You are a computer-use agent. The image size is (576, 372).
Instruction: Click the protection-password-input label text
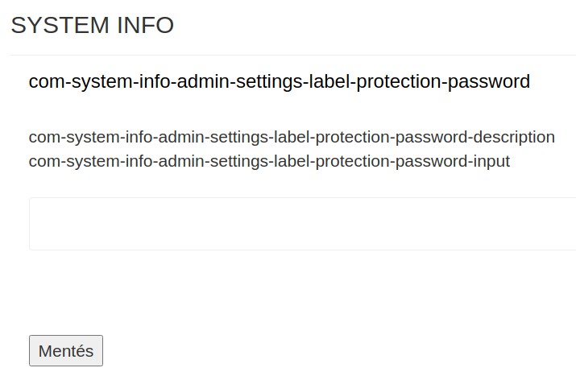point(269,161)
